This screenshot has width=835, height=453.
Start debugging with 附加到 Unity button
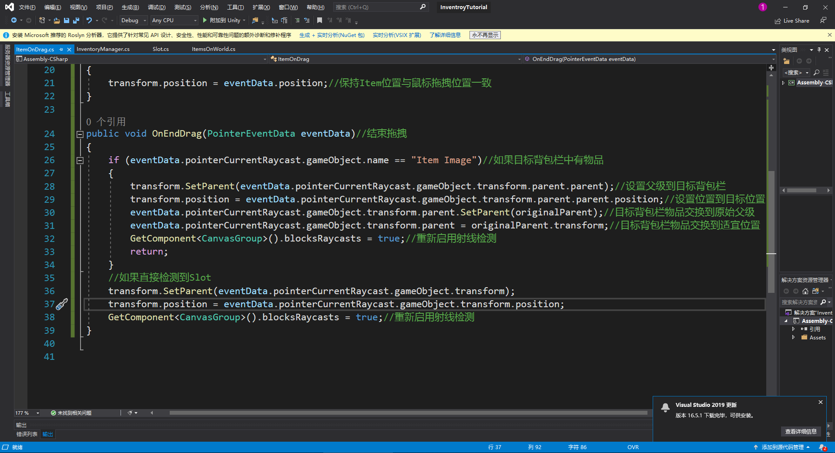coord(224,20)
